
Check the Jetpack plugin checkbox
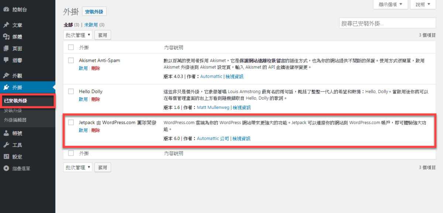pos(71,123)
